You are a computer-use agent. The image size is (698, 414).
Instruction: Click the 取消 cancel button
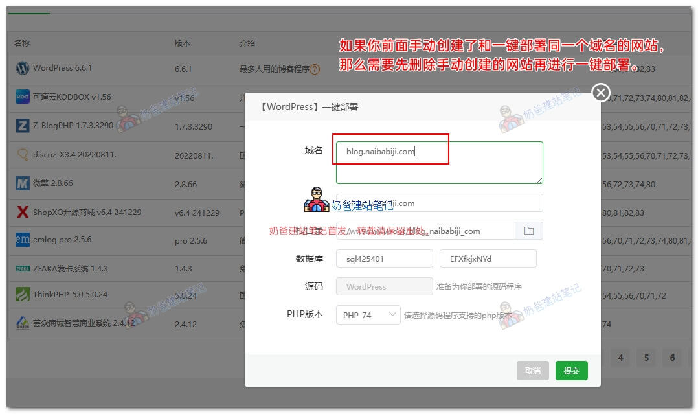tap(534, 371)
